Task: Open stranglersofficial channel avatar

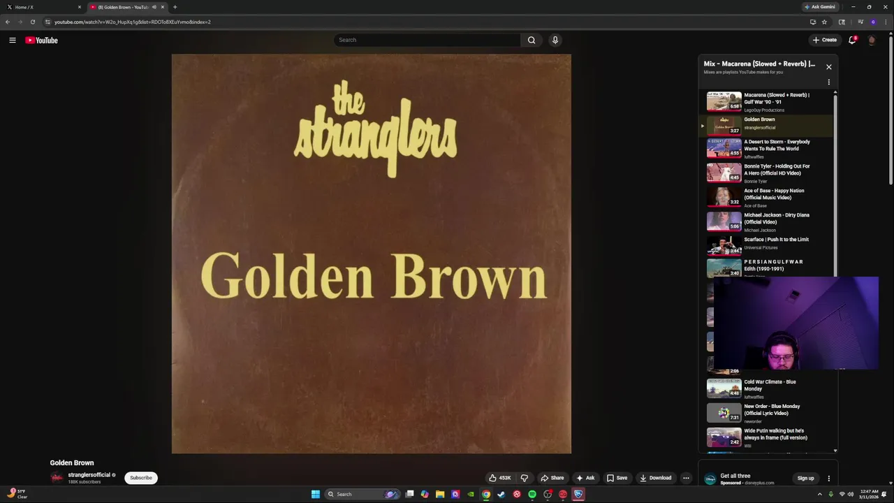Action: (57, 478)
